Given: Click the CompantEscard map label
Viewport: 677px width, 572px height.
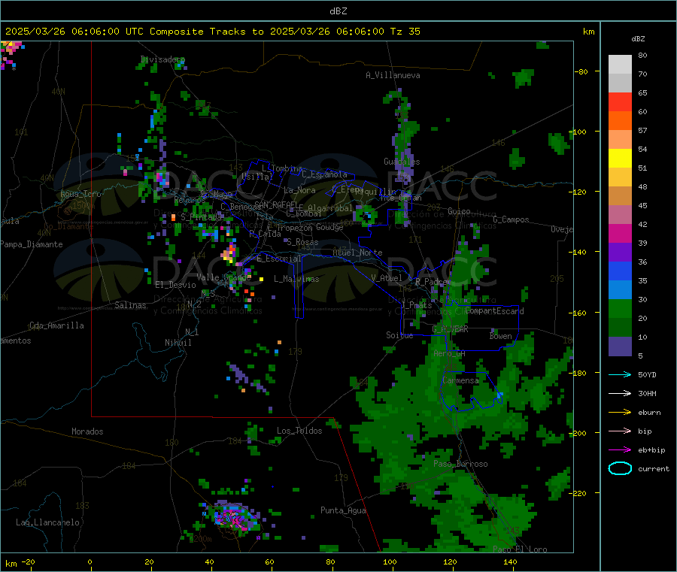Looking at the screenshot, I should (x=494, y=311).
